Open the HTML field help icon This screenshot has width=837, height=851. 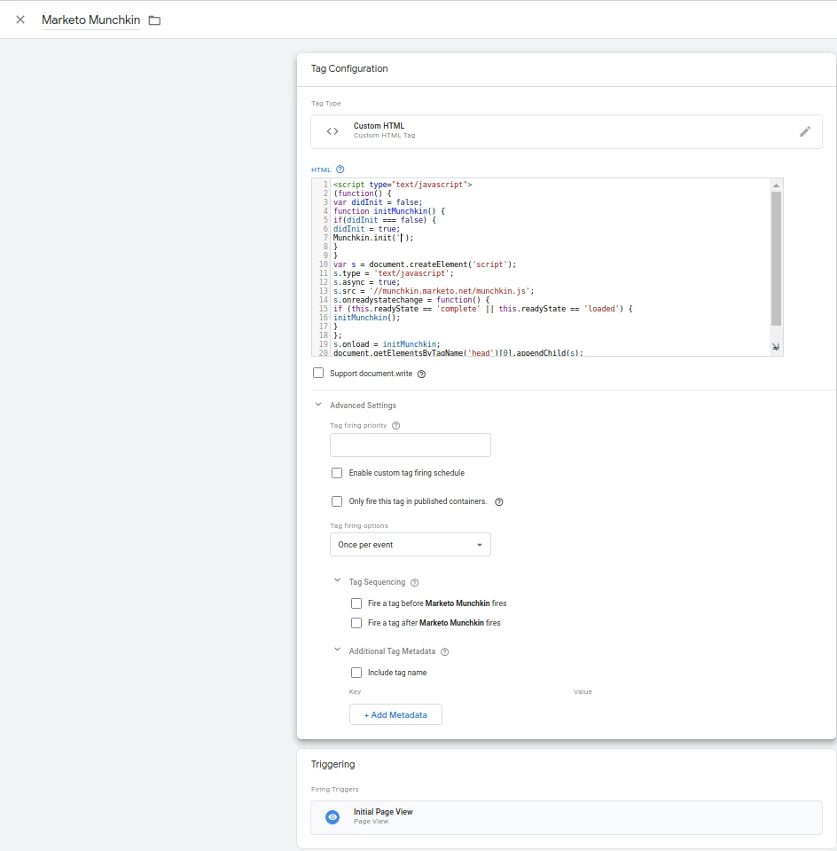pos(340,169)
